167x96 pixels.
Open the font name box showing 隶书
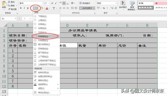pyautogui.click(x=31, y=3)
